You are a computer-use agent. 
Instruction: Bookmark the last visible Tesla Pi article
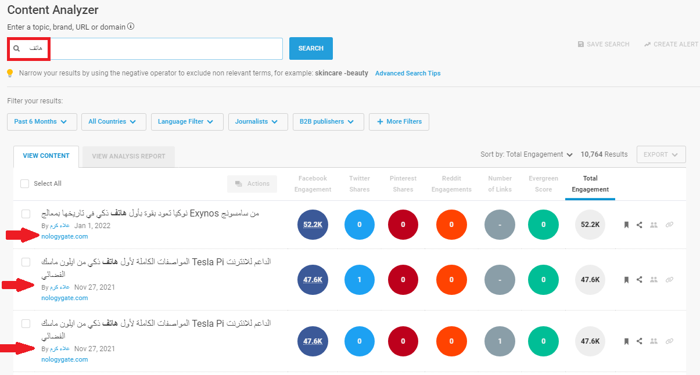tap(626, 341)
